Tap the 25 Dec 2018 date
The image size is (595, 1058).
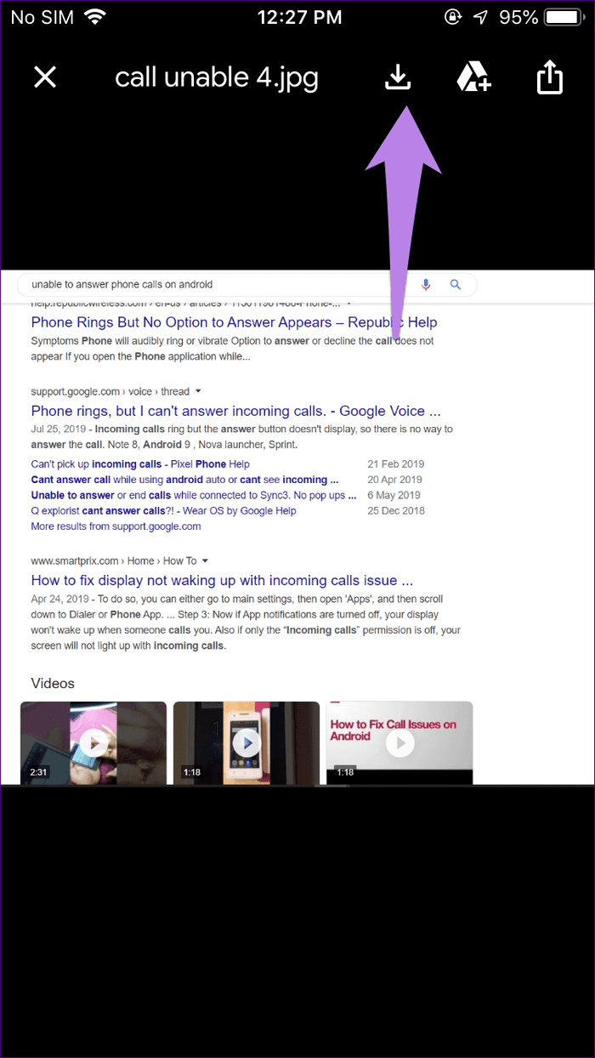coord(396,510)
